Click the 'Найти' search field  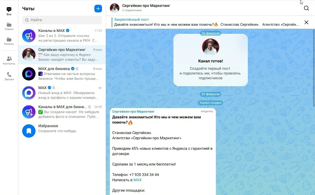pos(62,20)
